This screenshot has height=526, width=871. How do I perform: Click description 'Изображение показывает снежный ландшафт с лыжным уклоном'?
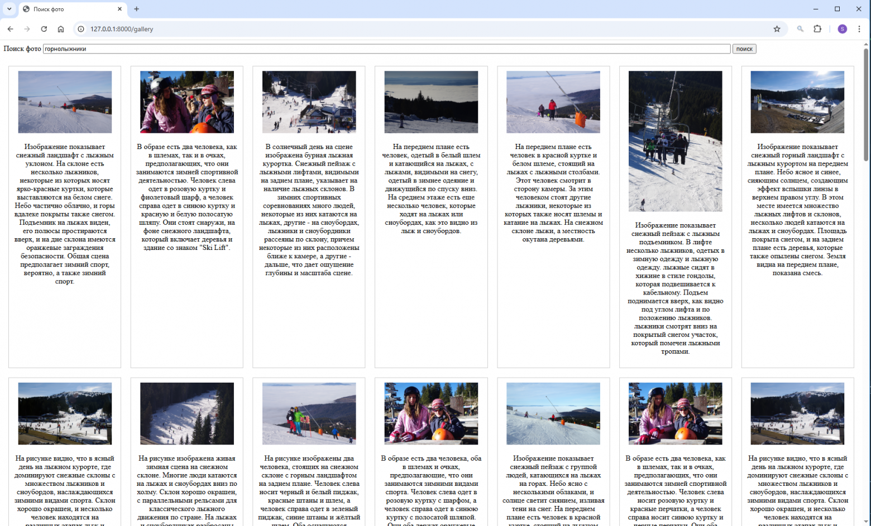pos(65,214)
